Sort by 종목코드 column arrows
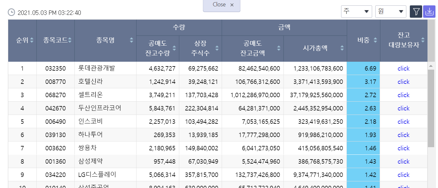438x188 pixels. tap(70, 40)
